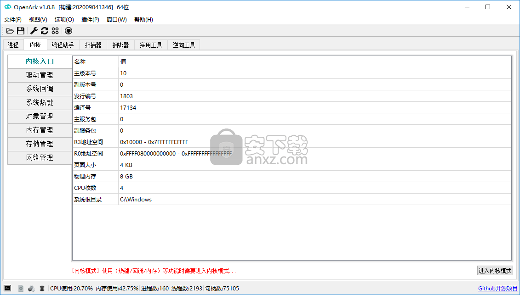
Task: Switch to the 进程 tab
Action: (x=13, y=45)
